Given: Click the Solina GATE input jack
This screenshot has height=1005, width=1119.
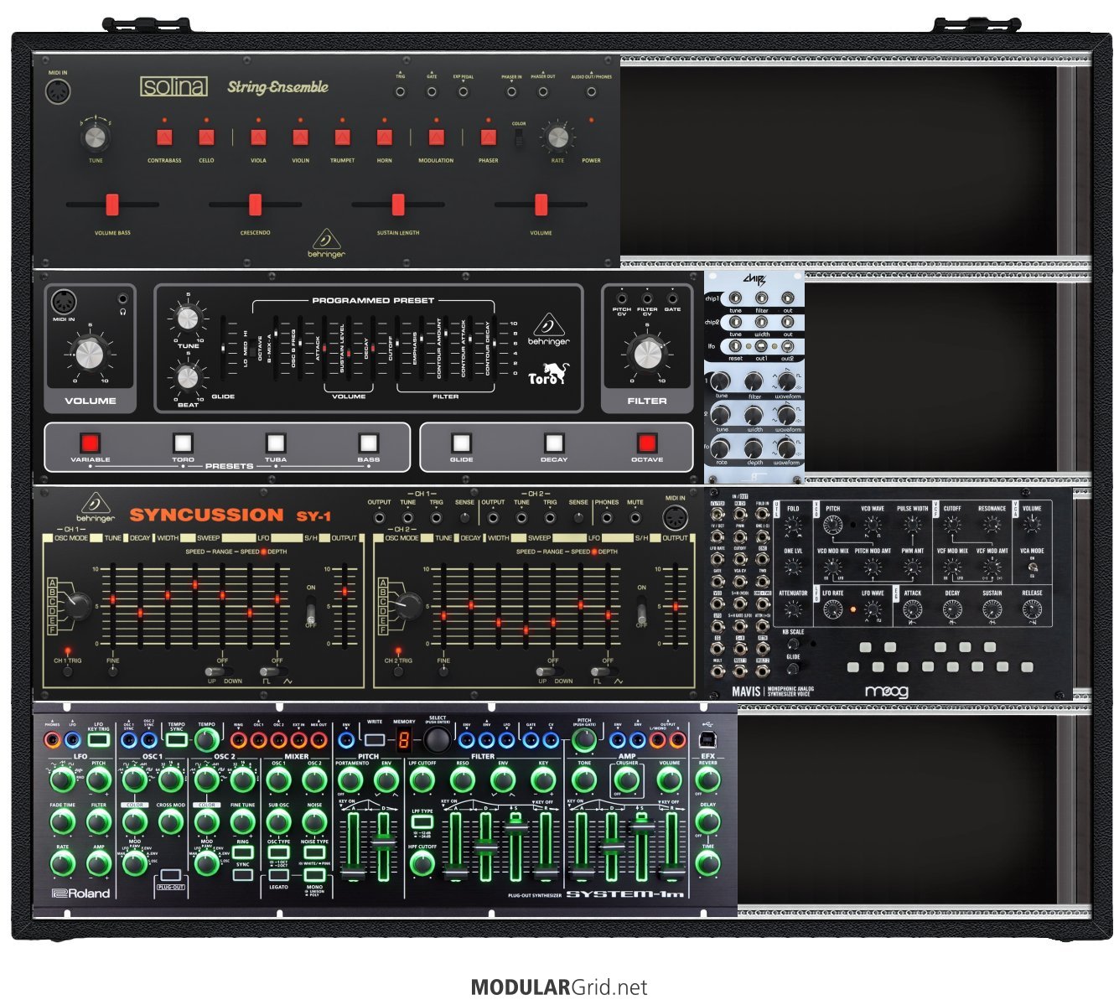Looking at the screenshot, I should (x=432, y=91).
